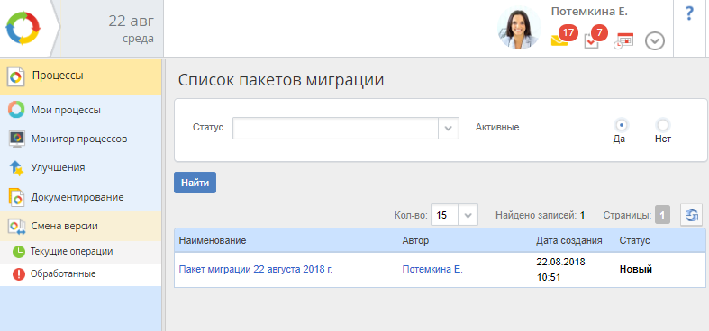Click Смена версии icon
709x331 pixels.
[x=17, y=227]
